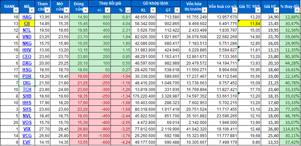Image resolution: width=301 pixels, height=146 pixels.
Task: Select the DIG ticker link cell
Action: point(27,83)
